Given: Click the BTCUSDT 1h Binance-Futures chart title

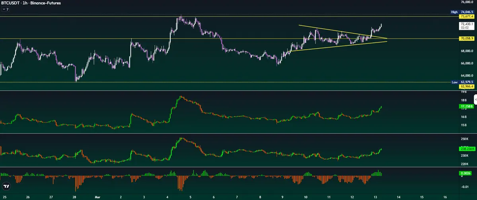Looking at the screenshot, I should (30, 3).
